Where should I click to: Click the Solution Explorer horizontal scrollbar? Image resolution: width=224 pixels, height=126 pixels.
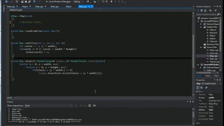pos(208,73)
